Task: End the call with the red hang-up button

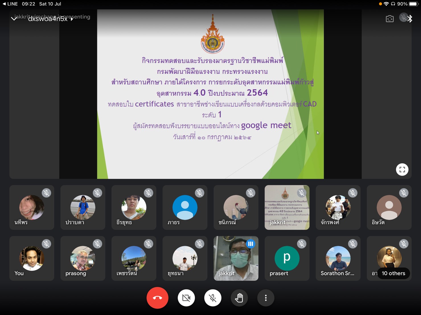Action: tap(157, 298)
